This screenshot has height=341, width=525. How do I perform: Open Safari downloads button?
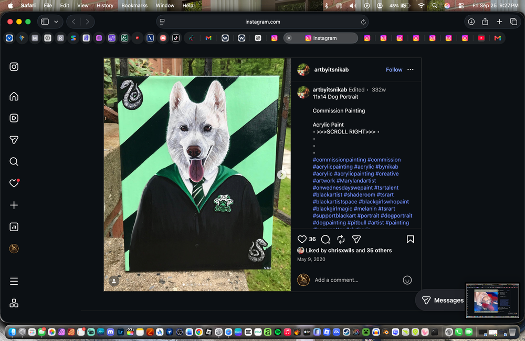coord(471,22)
